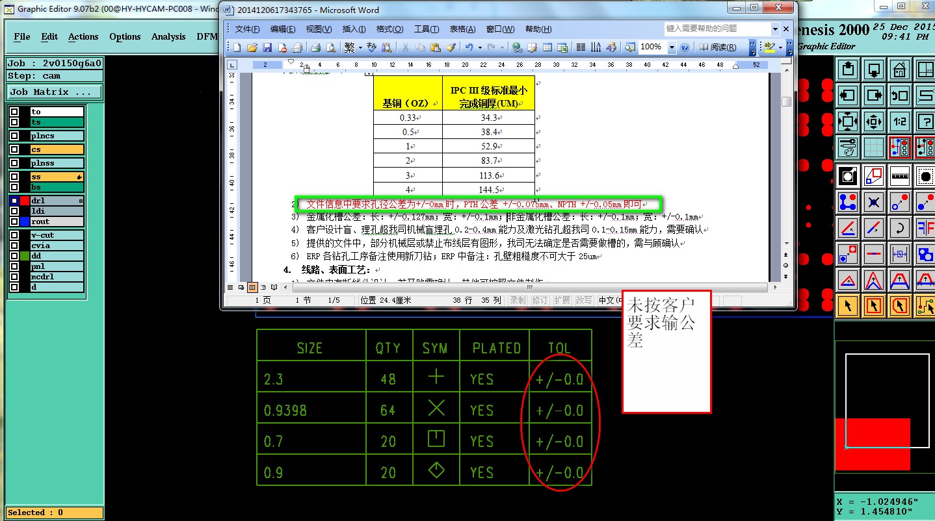Click the 改写 status bar indicator

point(584,300)
